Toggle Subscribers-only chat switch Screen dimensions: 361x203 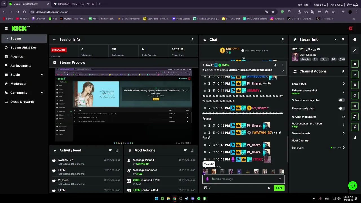[341, 100]
